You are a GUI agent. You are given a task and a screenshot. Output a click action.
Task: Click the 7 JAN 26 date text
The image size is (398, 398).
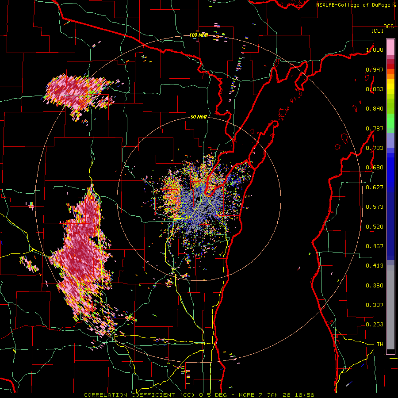click(x=274, y=395)
